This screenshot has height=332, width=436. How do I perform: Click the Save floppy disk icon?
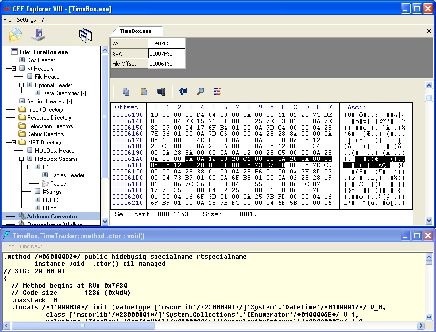[x=38, y=35]
